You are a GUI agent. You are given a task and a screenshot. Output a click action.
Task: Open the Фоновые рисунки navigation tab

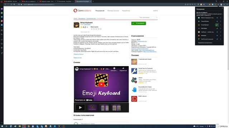pyautogui.click(x=113, y=11)
